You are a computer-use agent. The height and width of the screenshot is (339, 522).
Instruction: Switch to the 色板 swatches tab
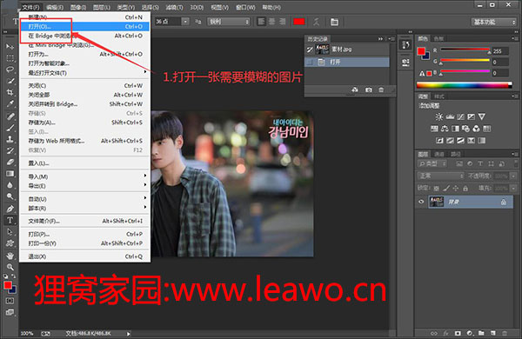438,38
